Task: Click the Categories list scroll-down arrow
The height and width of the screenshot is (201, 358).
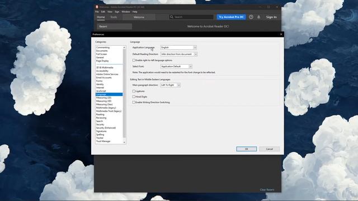Action: pos(124,142)
